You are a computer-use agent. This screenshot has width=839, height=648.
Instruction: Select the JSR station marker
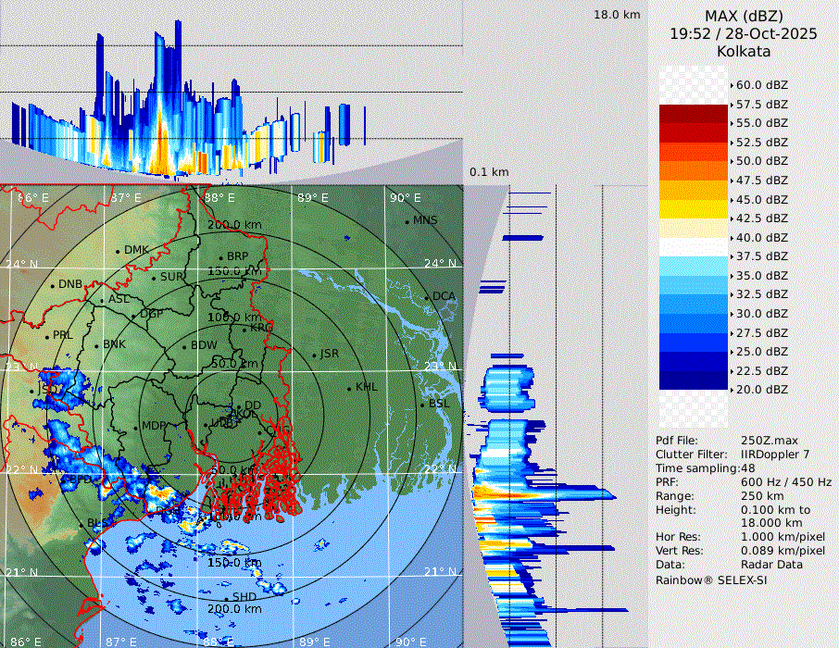tap(313, 355)
